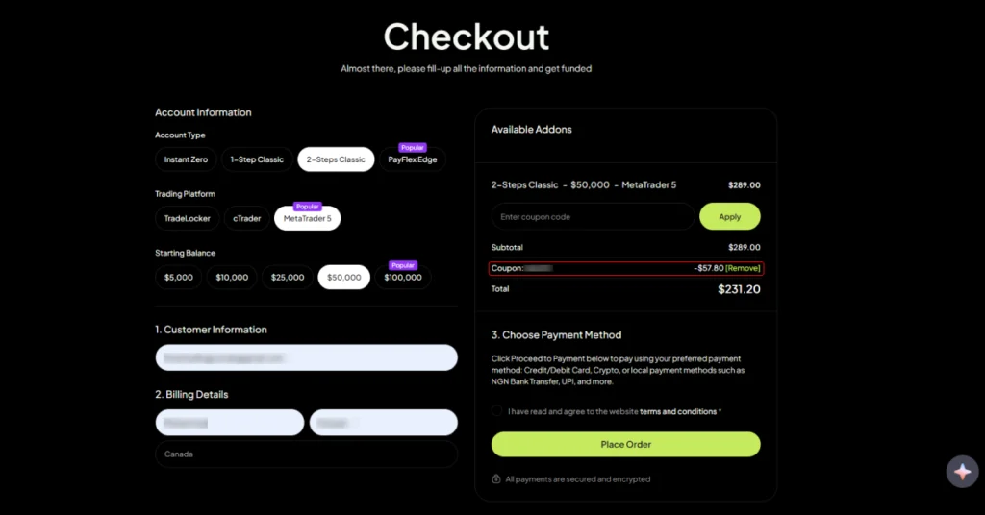The height and width of the screenshot is (515, 985).
Task: Open the terms and conditions link
Action: 678,411
